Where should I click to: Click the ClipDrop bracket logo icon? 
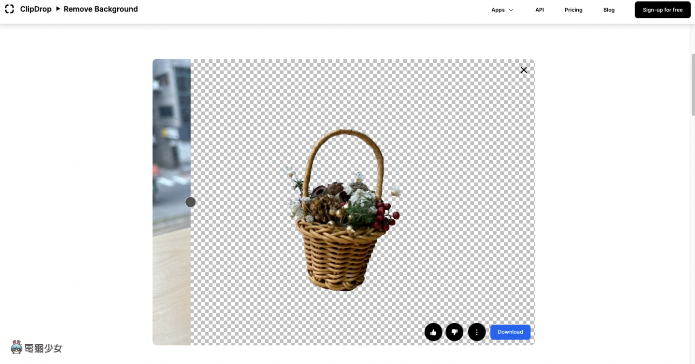[10, 9]
